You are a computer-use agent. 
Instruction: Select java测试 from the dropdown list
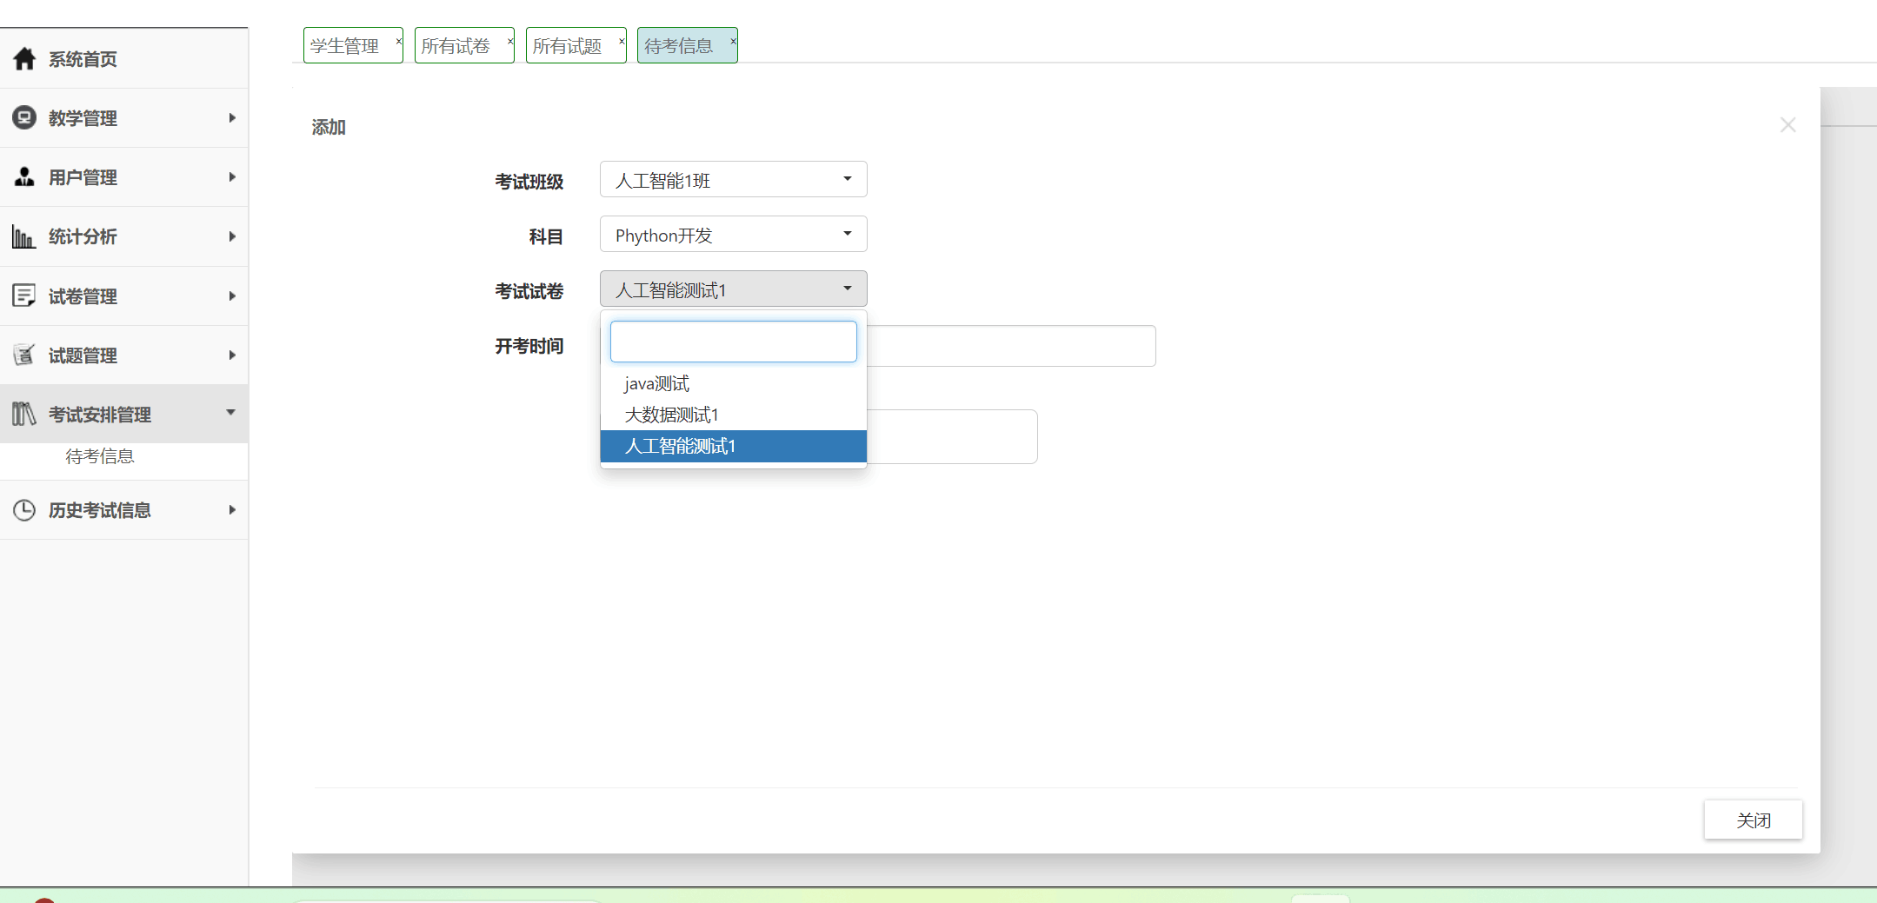(x=733, y=383)
